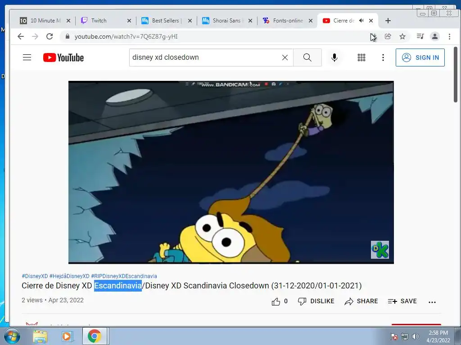Click the network icon in system tray
This screenshot has width=461, height=345.
coord(405,336)
